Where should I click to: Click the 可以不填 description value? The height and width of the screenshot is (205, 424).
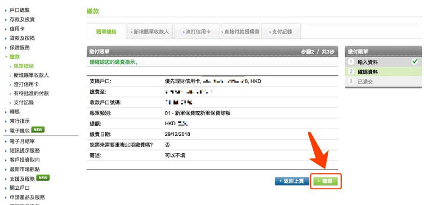(x=175, y=156)
